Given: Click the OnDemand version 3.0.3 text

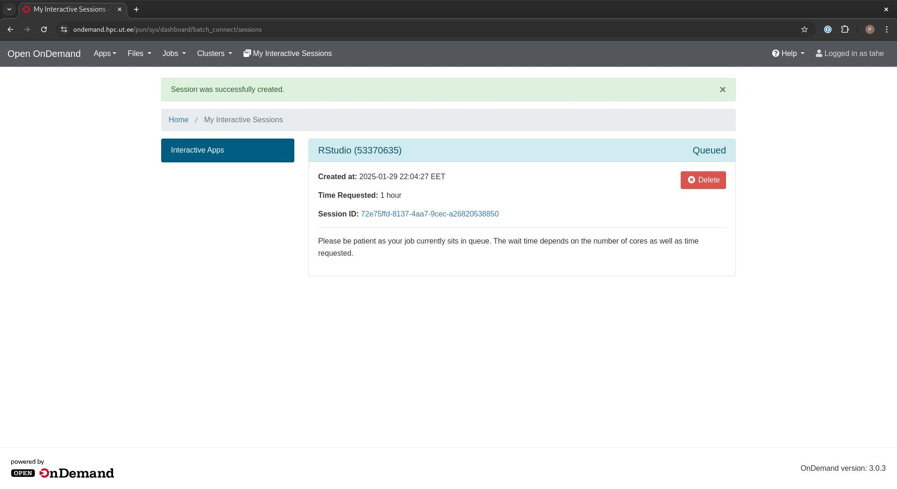Looking at the screenshot, I should tap(843, 468).
